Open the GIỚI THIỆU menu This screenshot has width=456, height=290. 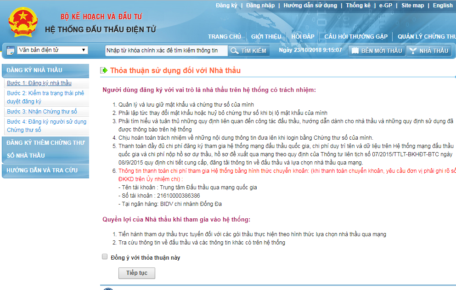(266, 37)
